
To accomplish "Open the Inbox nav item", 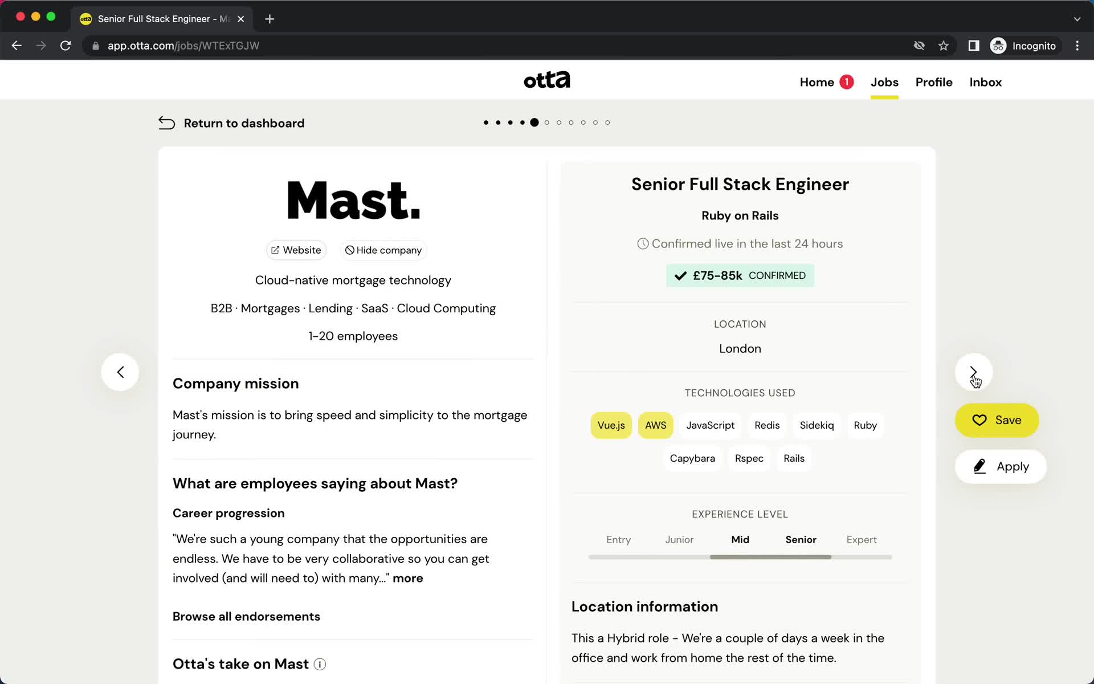I will point(985,82).
